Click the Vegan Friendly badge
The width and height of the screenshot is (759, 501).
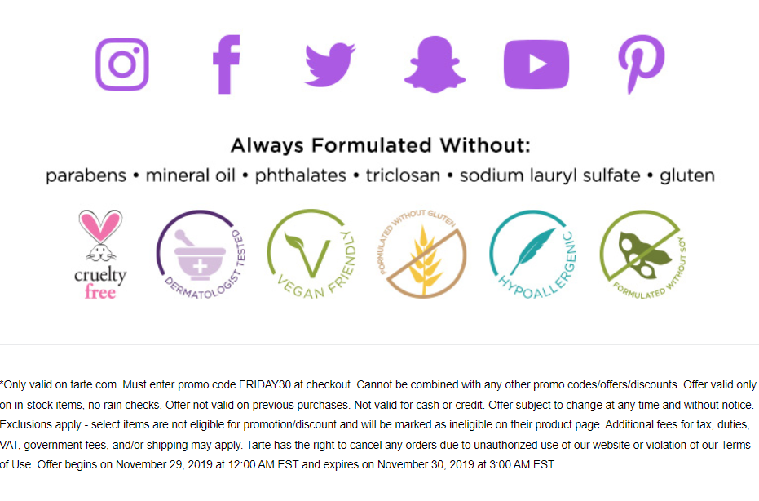click(x=312, y=254)
